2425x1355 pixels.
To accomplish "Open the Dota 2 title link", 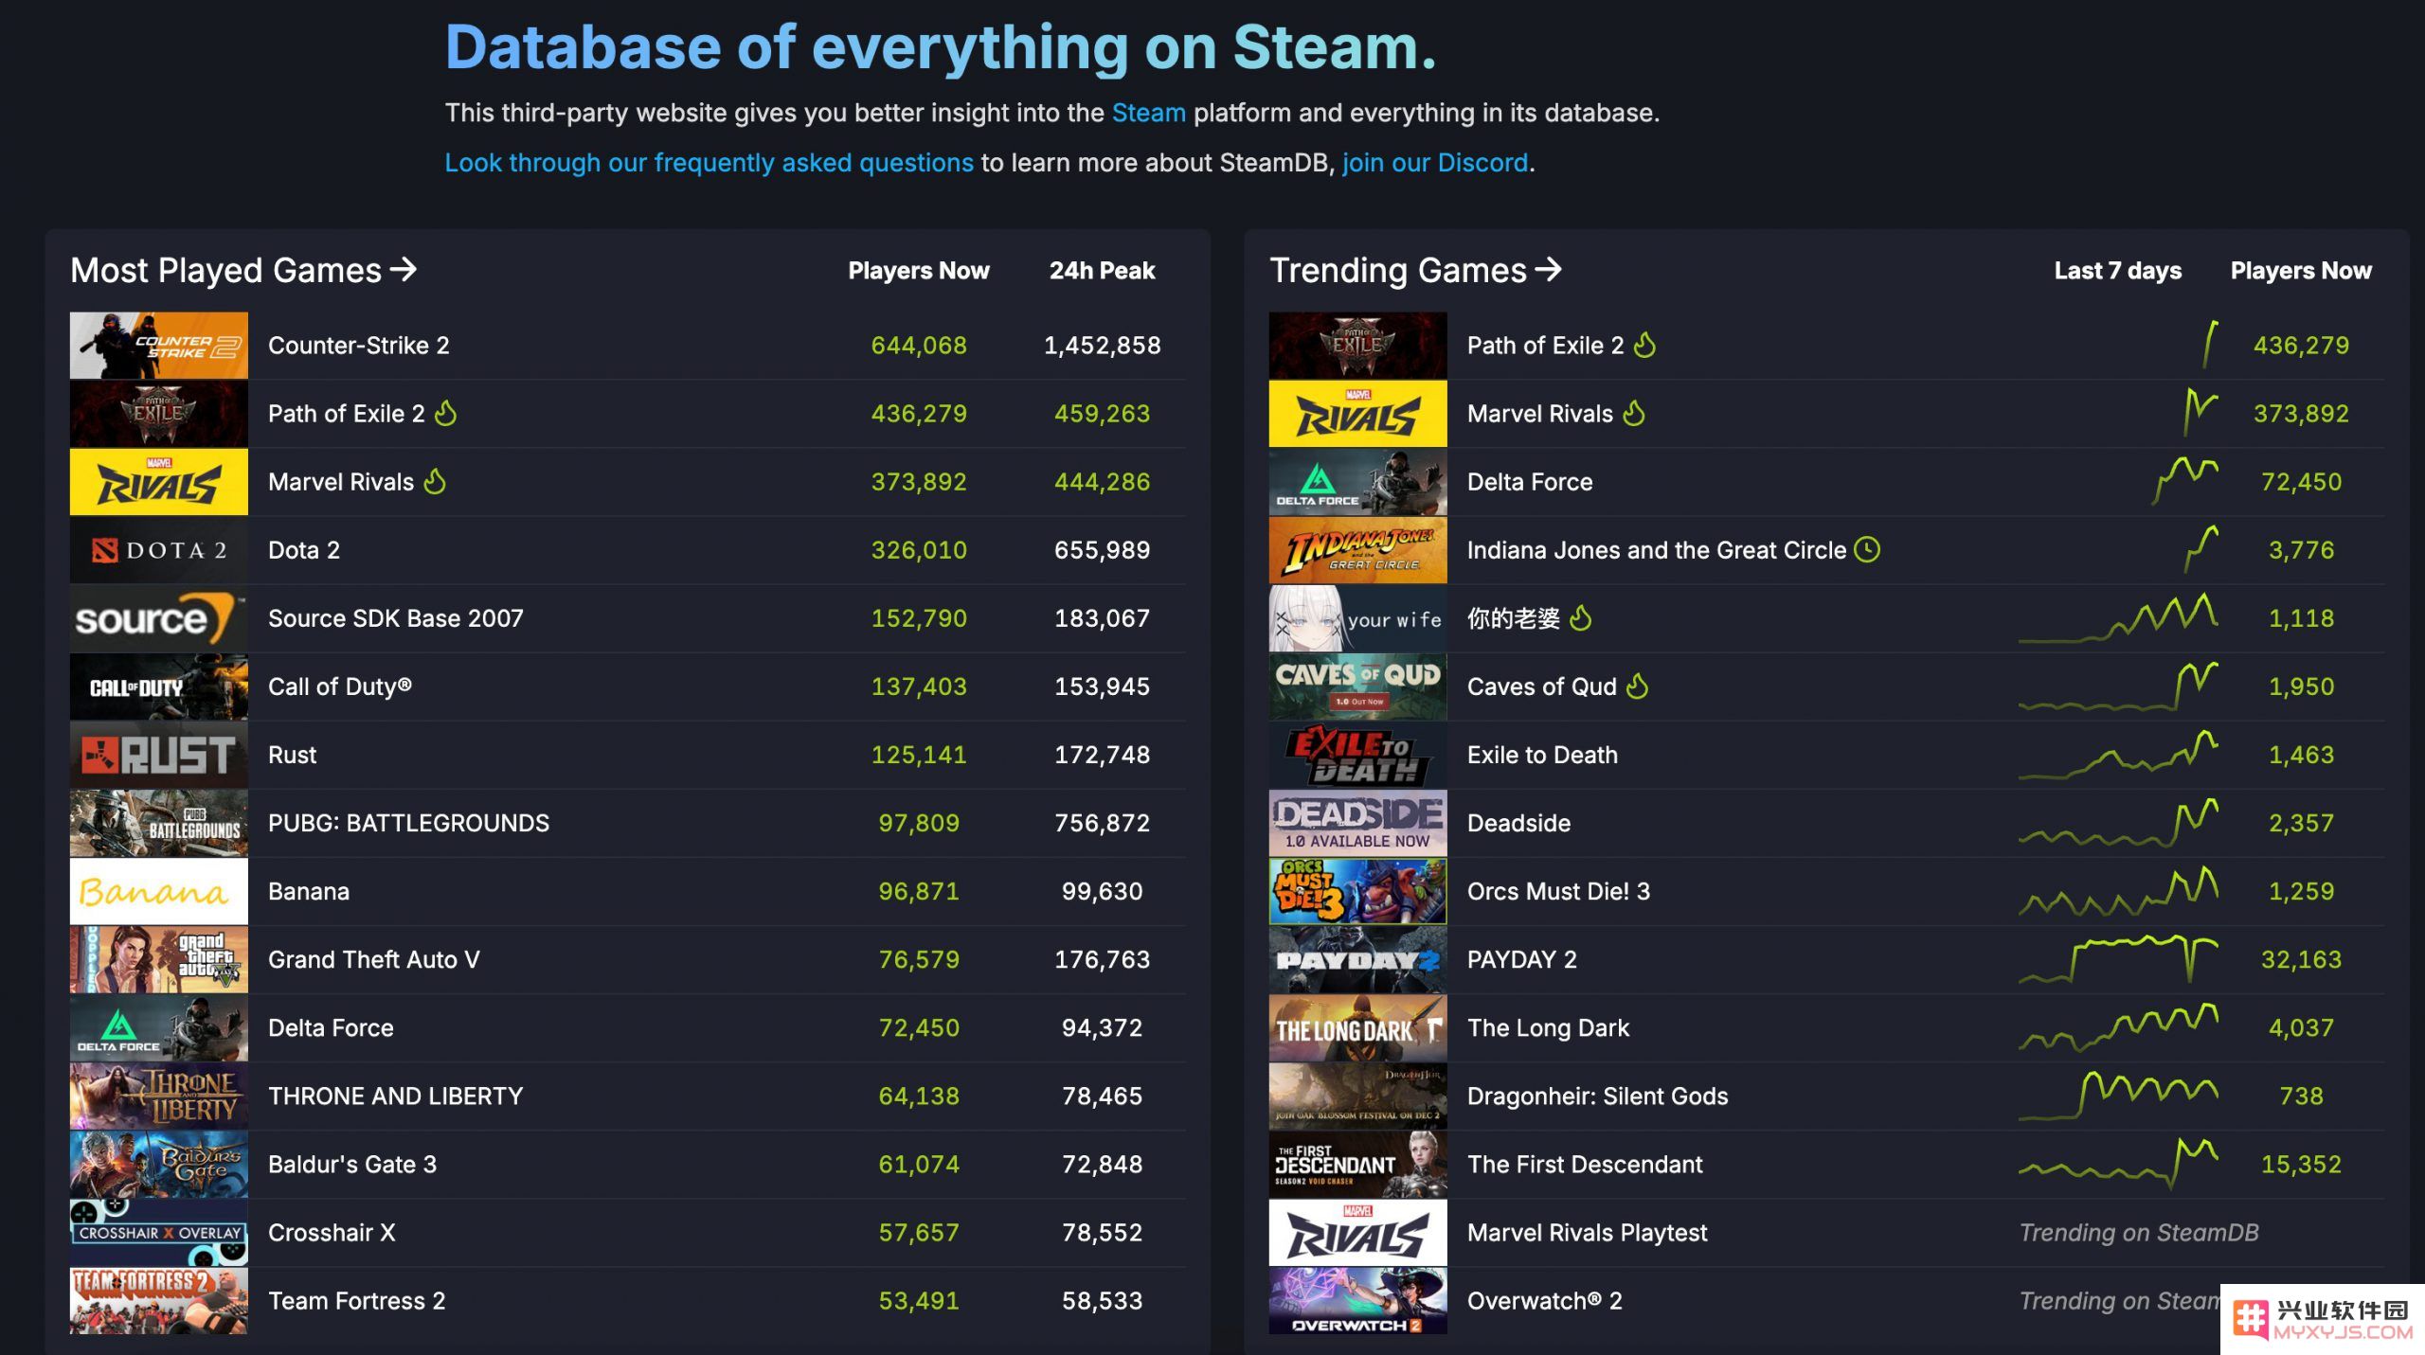I will click(304, 550).
